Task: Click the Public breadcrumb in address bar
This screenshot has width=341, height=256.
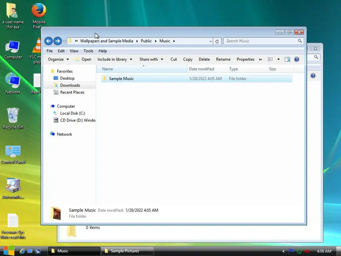Action: pos(147,41)
